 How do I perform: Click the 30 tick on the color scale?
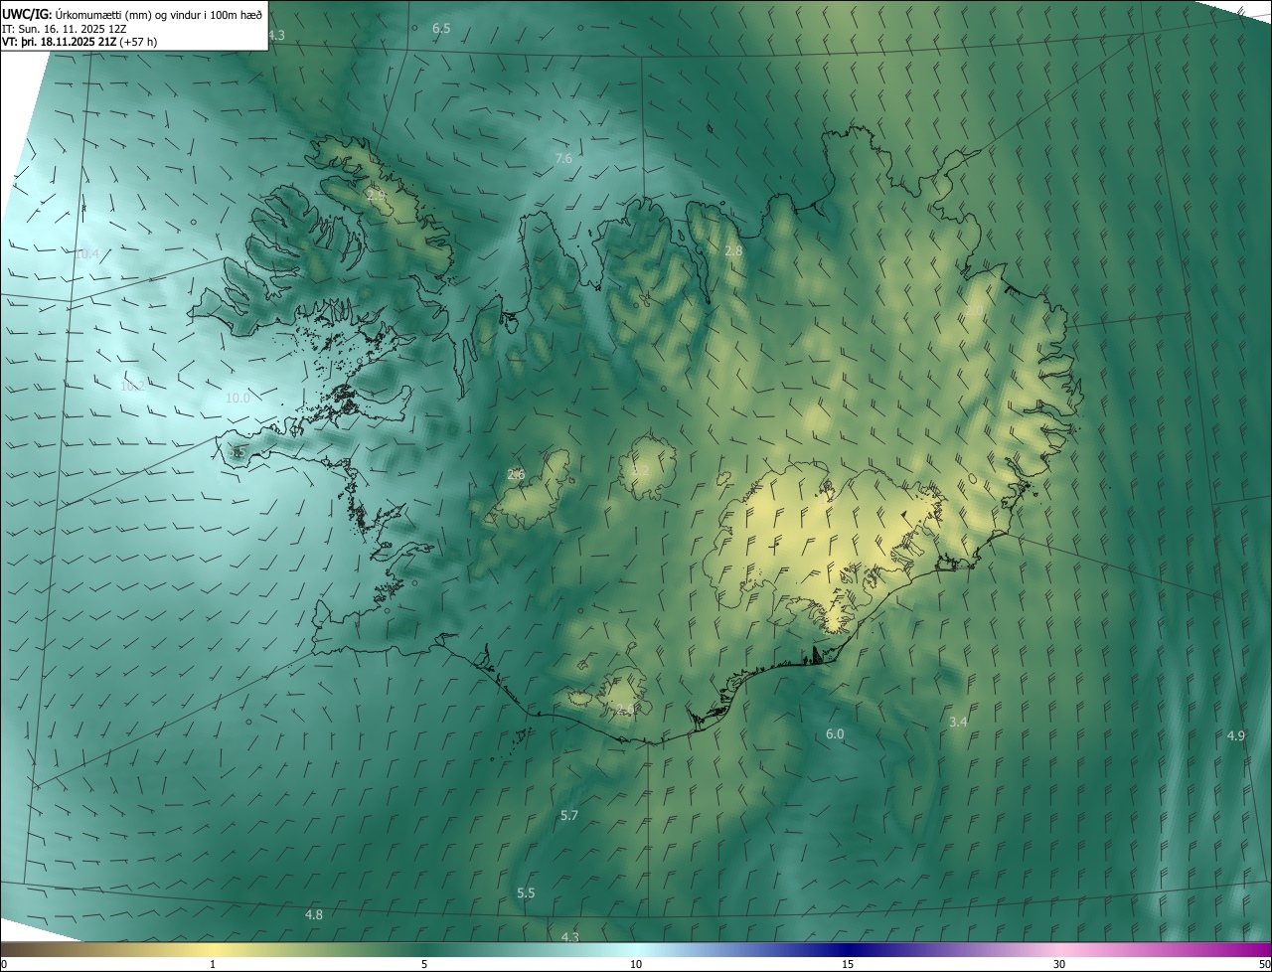[x=1059, y=965]
